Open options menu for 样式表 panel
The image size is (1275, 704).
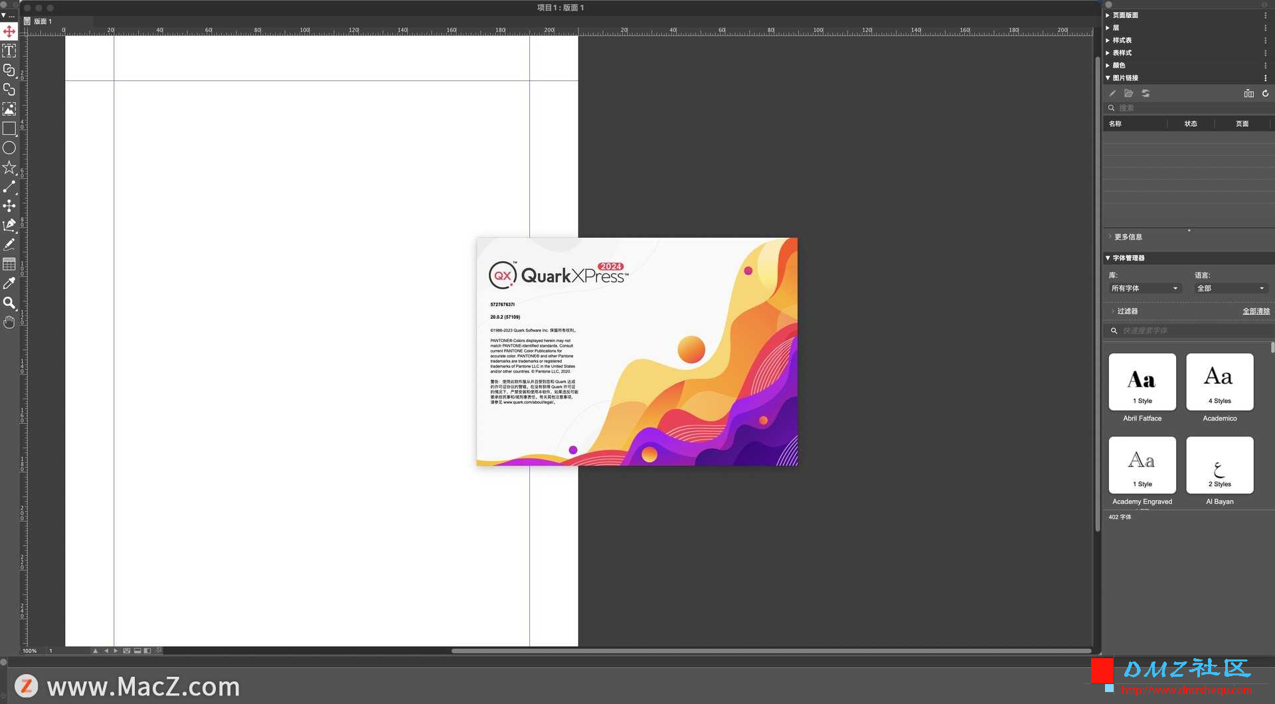tap(1266, 41)
